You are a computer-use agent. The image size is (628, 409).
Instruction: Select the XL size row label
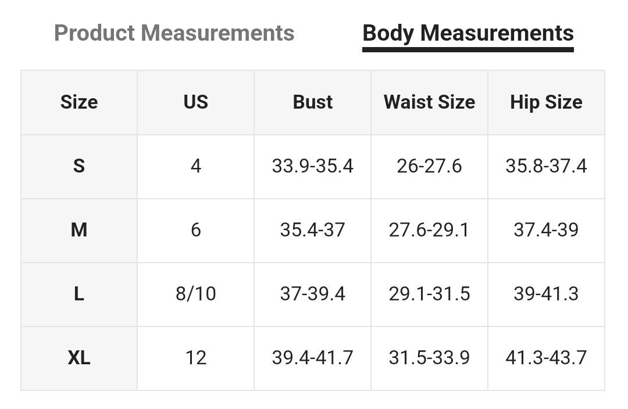(79, 358)
